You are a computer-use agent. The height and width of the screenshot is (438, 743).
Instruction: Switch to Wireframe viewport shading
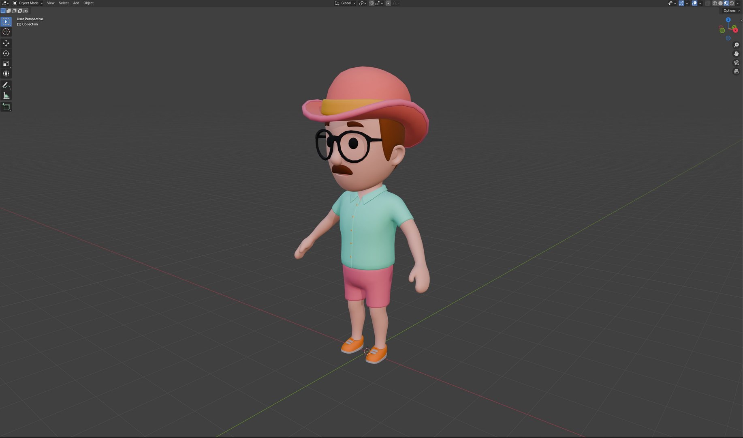pos(715,3)
